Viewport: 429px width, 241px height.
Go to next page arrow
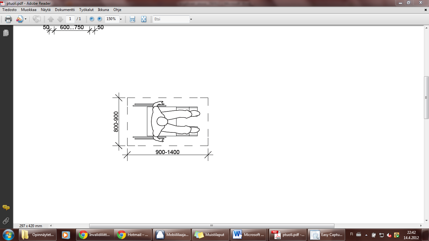[x=60, y=19]
